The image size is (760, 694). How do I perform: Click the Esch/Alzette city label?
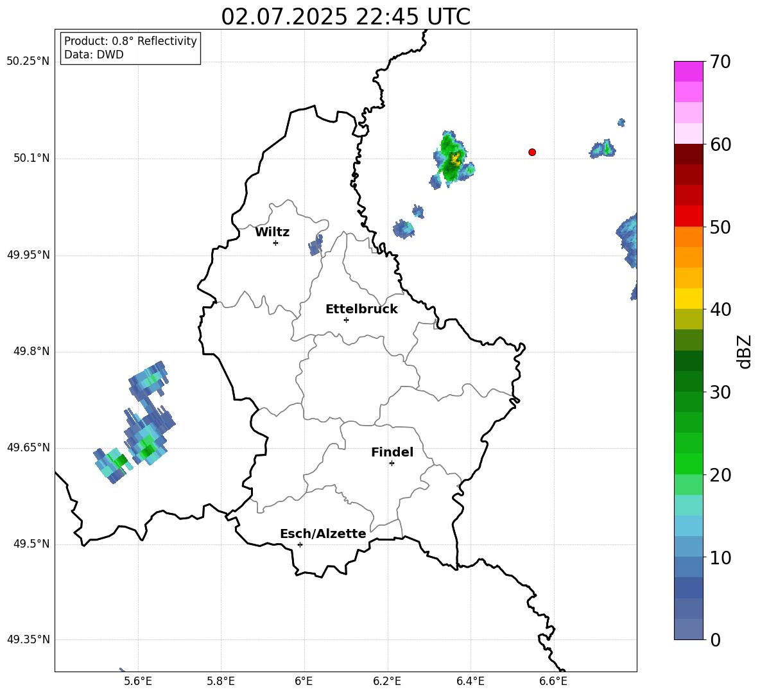tap(324, 534)
